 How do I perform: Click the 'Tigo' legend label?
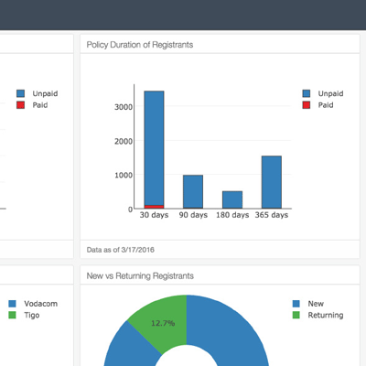pos(32,316)
